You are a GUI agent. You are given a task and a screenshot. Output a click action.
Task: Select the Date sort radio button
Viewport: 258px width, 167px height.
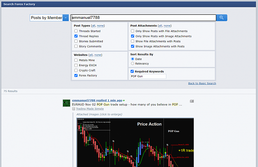coord(133,59)
